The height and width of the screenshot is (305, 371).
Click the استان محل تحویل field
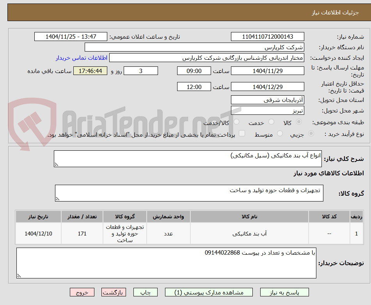coord(267,100)
